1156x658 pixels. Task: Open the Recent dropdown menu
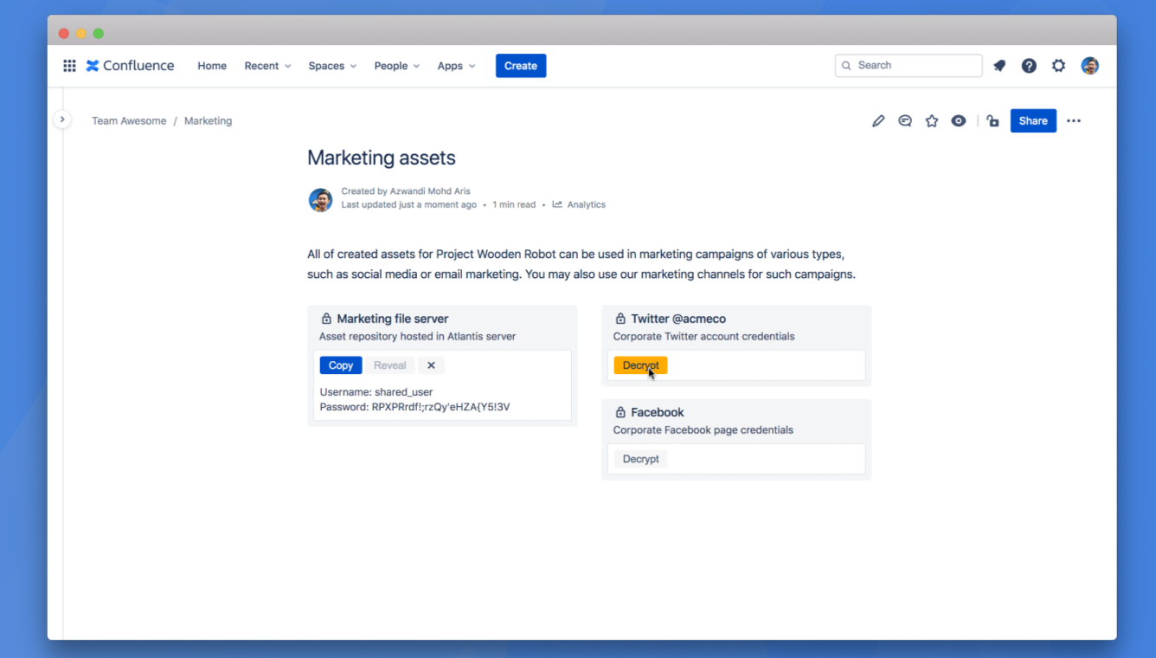tap(267, 66)
